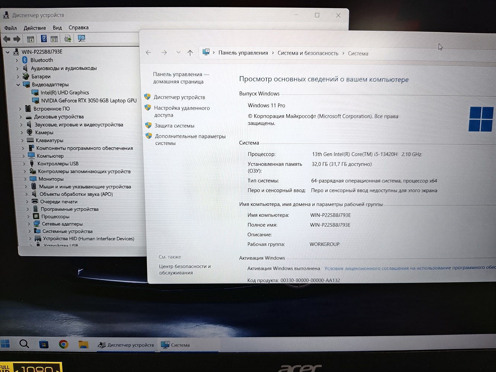Open the Защита системы link
This screenshot has height=372, width=496.
(x=174, y=126)
